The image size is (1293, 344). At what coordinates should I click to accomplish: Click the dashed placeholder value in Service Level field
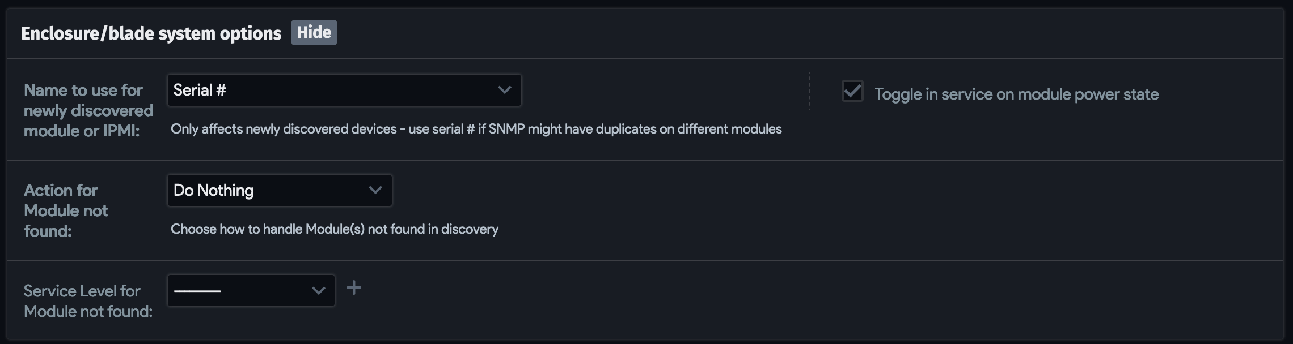click(197, 291)
